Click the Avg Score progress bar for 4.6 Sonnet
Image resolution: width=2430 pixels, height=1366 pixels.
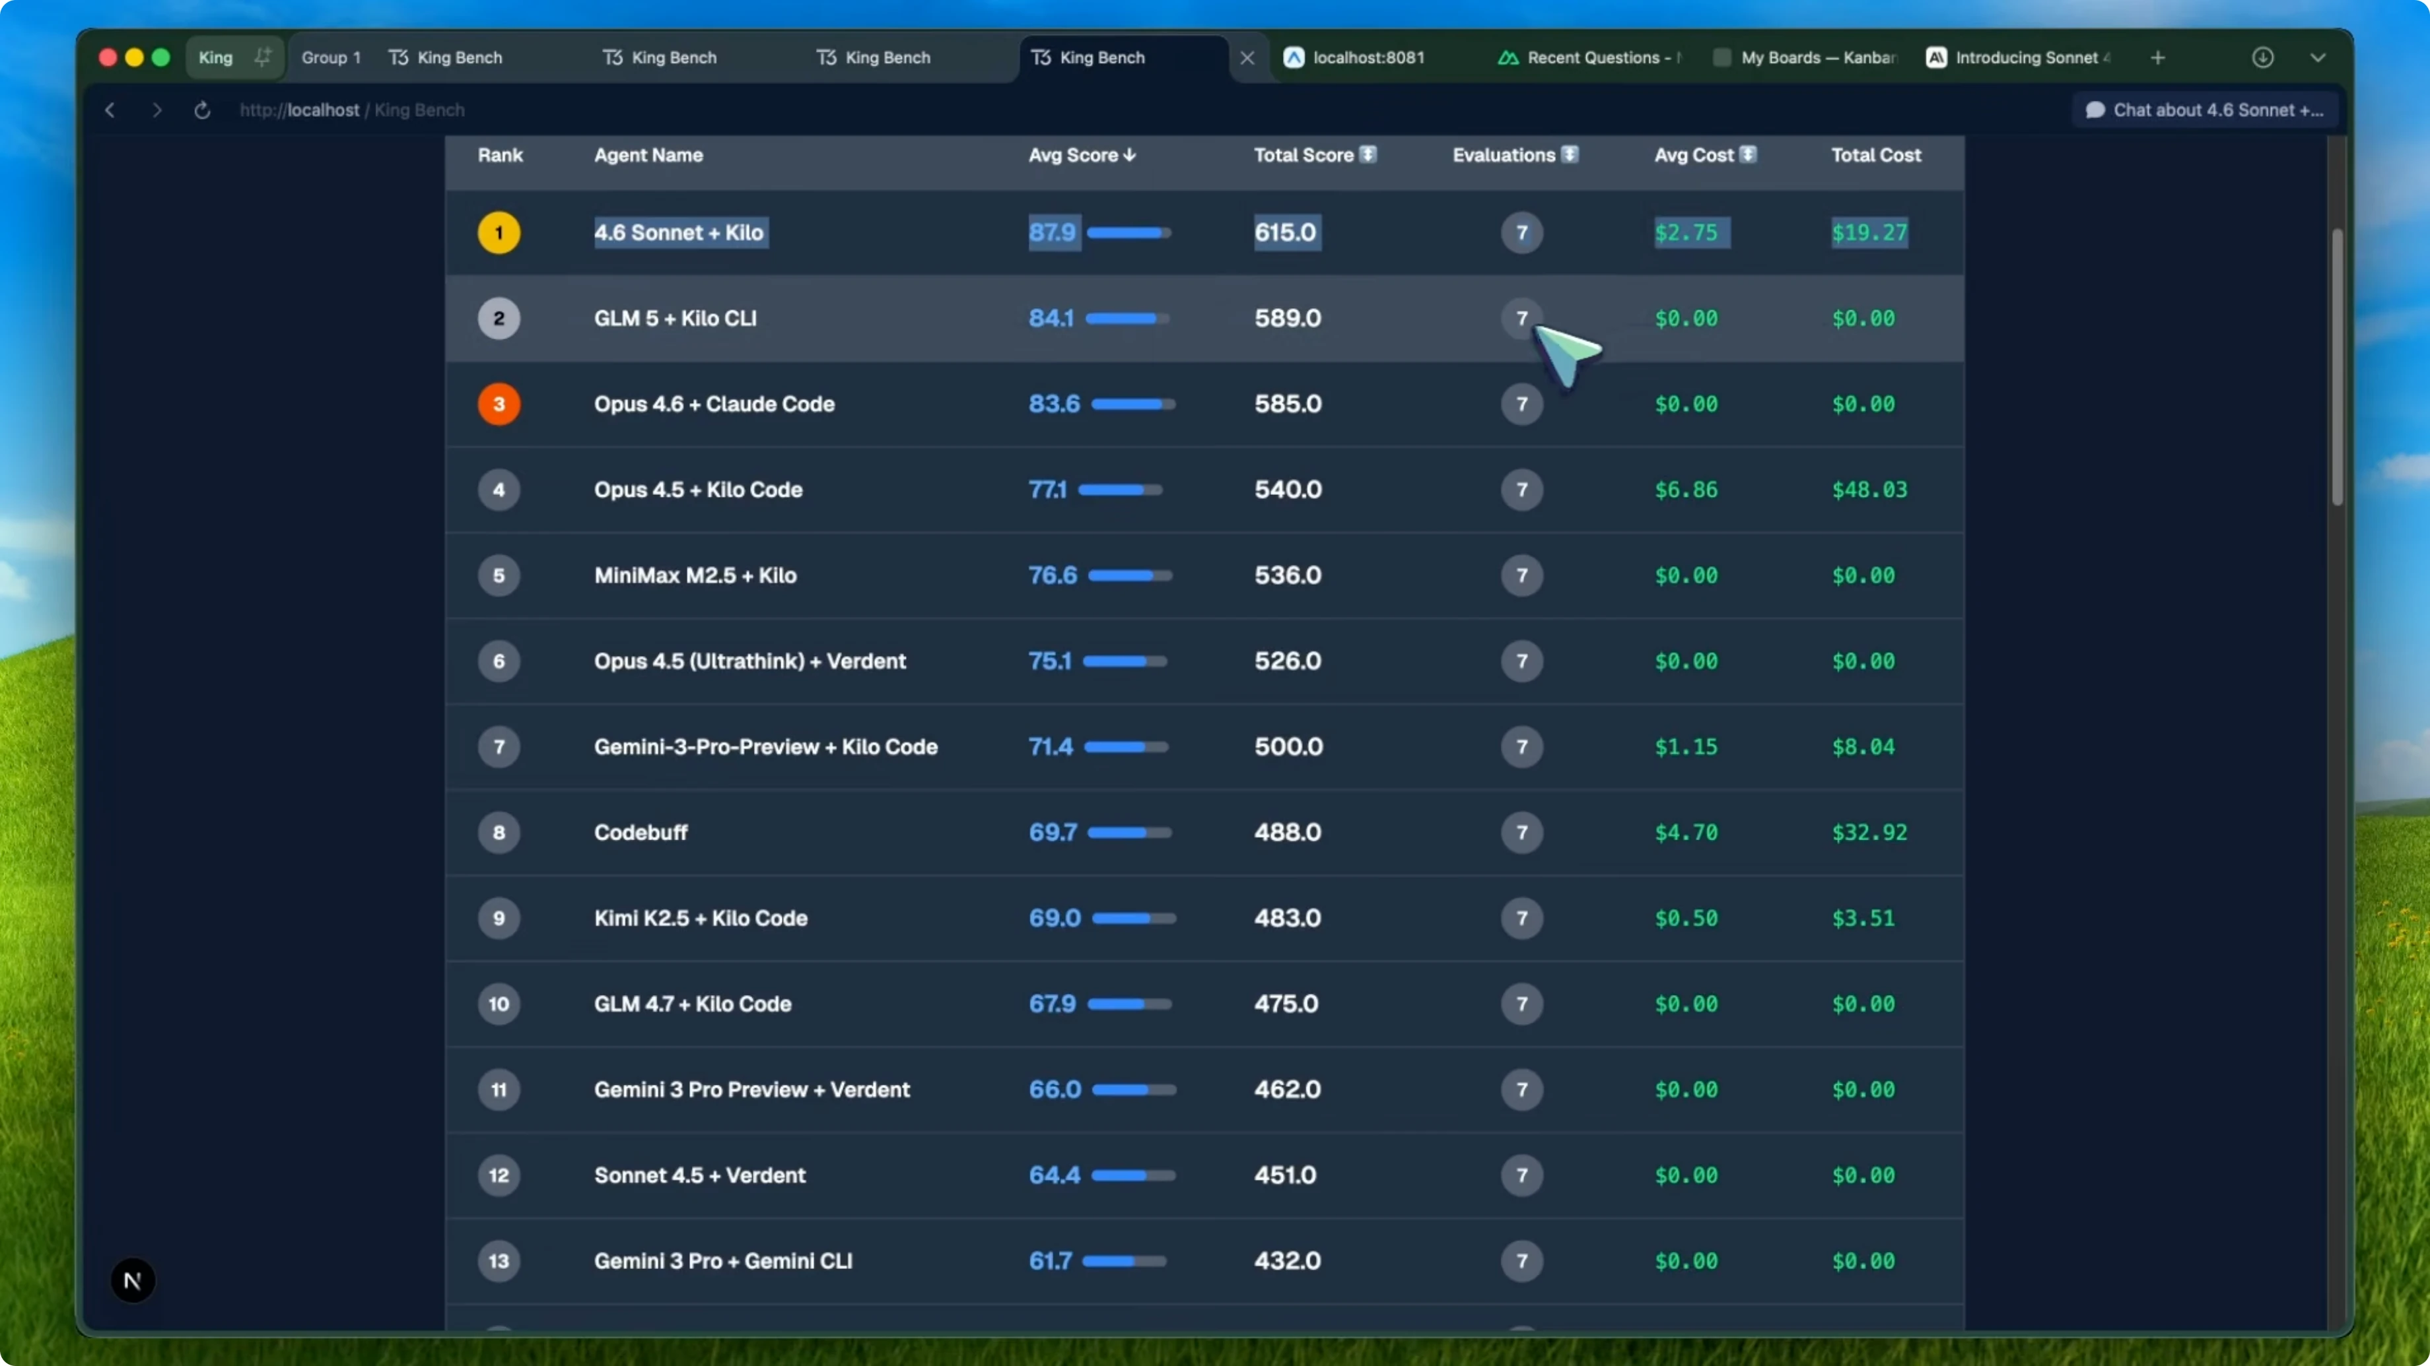tap(1130, 233)
